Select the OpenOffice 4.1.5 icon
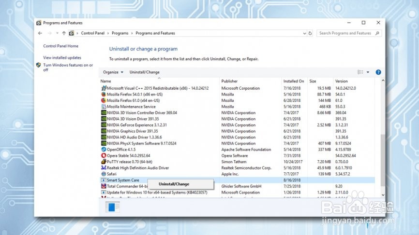Image resolution: width=419 pixels, height=235 pixels. pyautogui.click(x=104, y=149)
